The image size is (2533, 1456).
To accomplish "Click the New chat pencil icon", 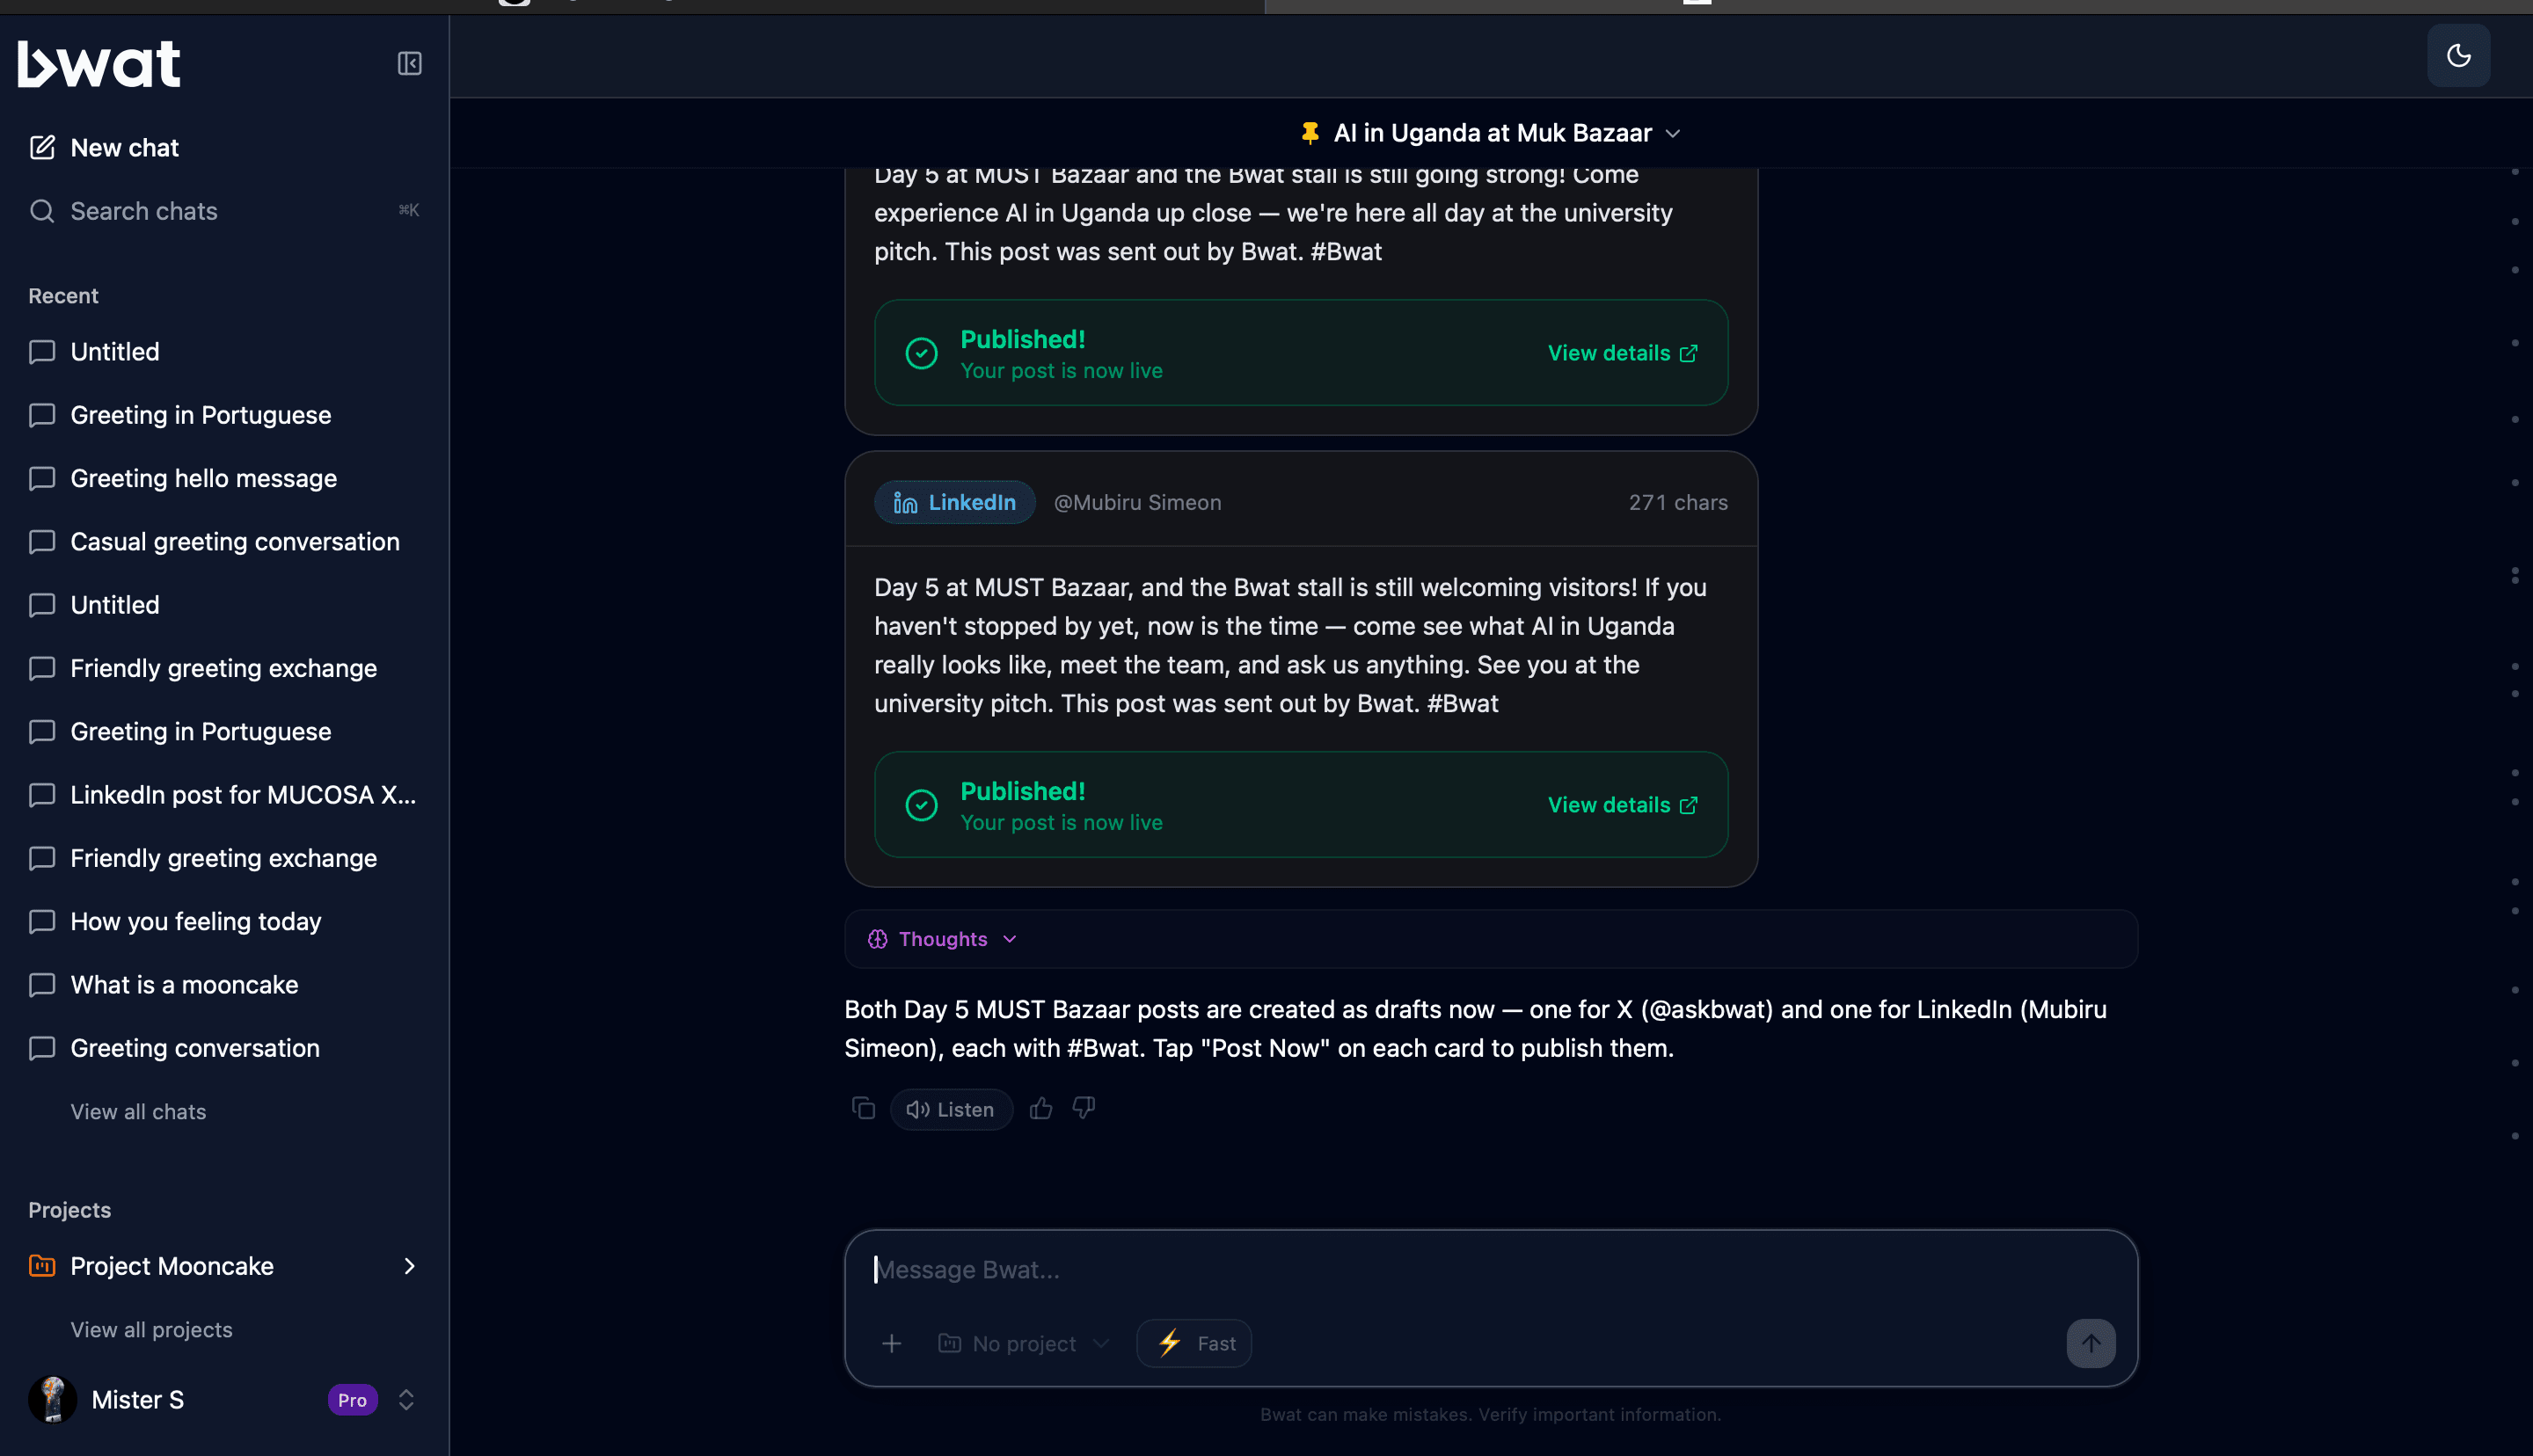I will [x=42, y=148].
